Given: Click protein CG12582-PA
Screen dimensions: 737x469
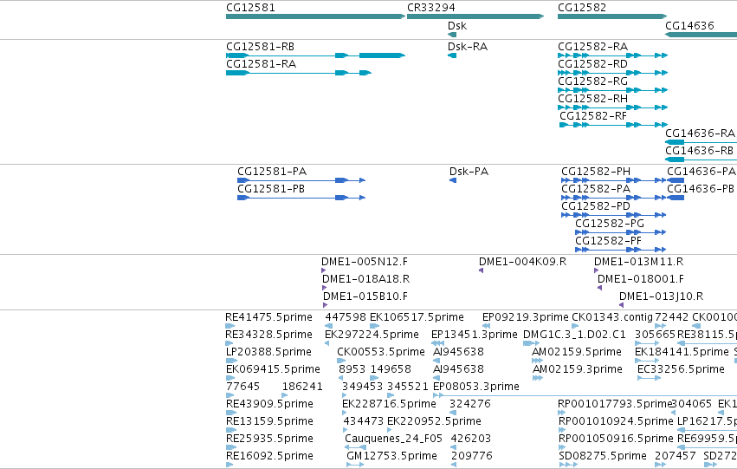Looking at the screenshot, I should click(613, 198).
